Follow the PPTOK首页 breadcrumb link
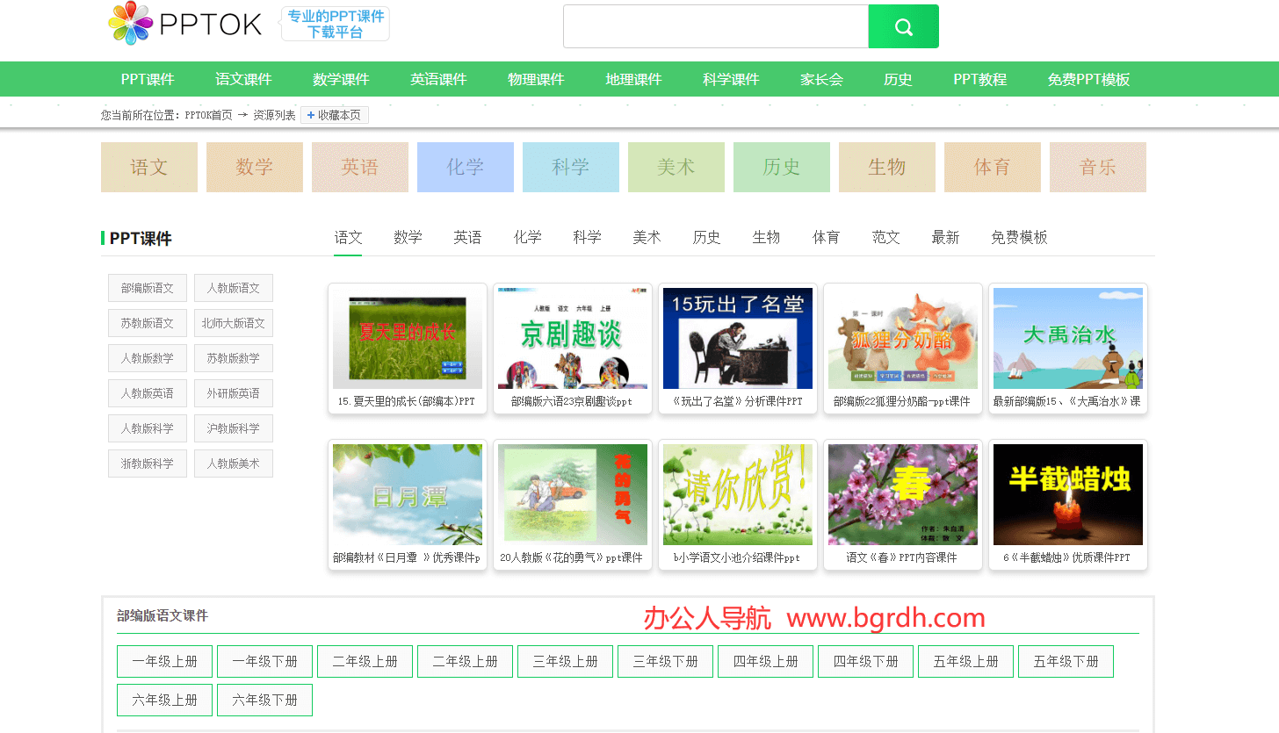Viewport: 1279px width, 733px height. (208, 115)
